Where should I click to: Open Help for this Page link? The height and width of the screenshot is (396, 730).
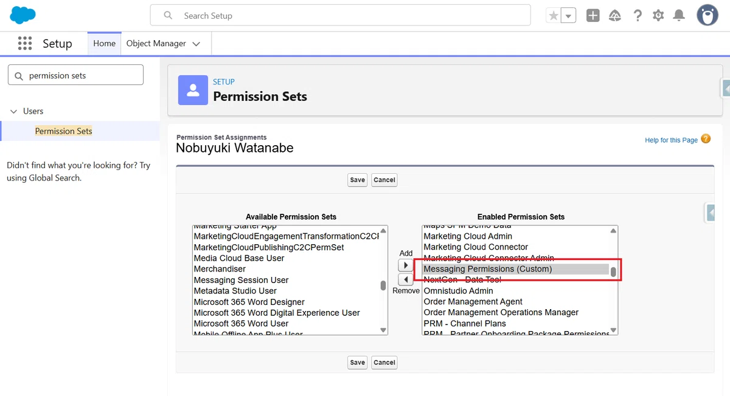671,140
